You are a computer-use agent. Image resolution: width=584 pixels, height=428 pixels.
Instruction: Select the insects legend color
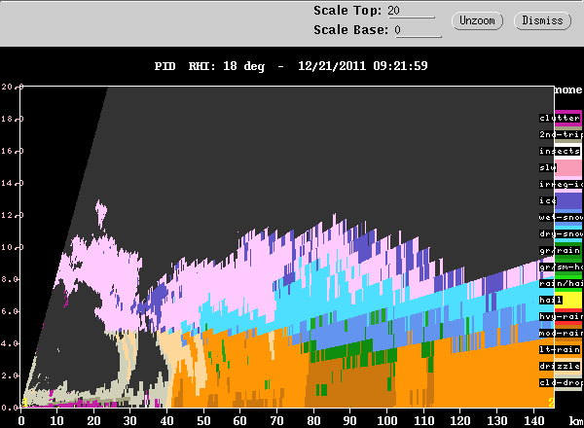coord(568,151)
